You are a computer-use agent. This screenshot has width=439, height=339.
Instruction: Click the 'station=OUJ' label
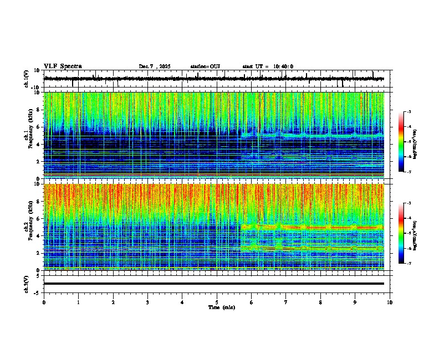click(x=205, y=66)
